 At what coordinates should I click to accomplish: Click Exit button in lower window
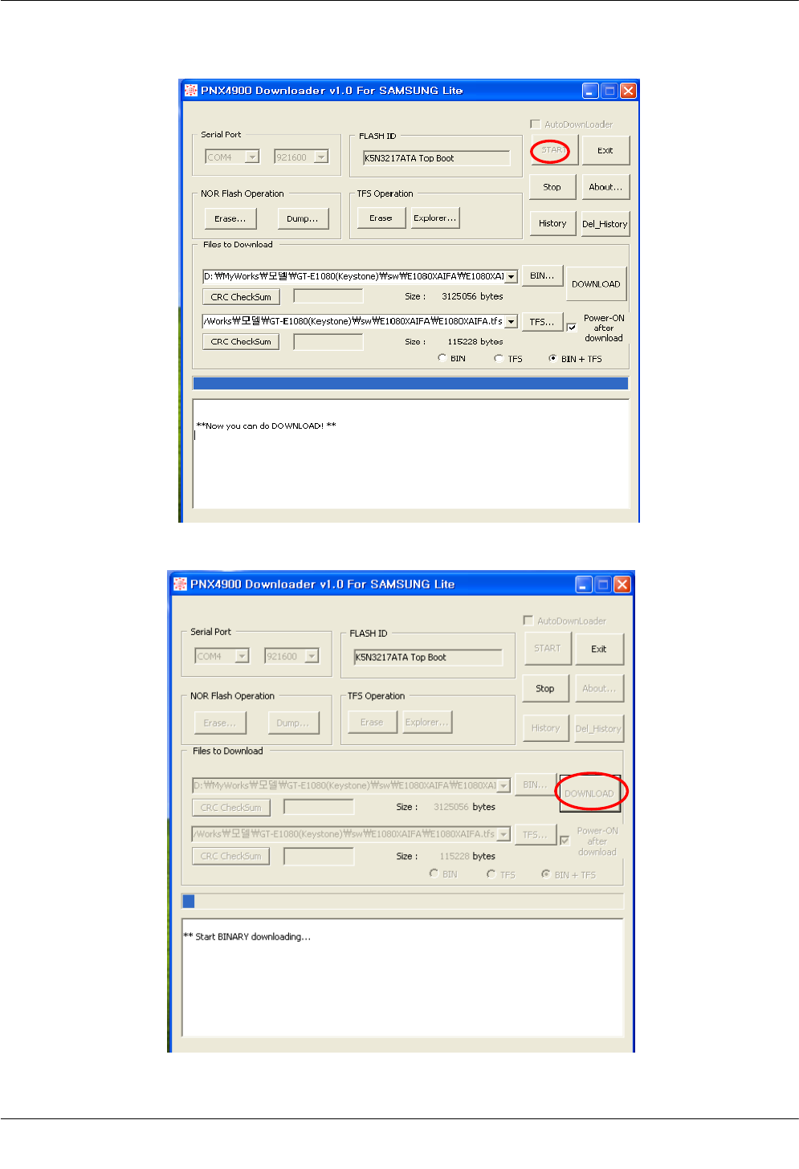[x=598, y=649]
